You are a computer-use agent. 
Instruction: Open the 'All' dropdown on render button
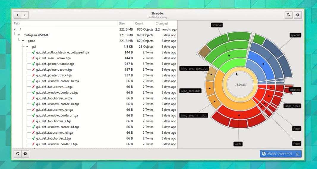(298, 154)
